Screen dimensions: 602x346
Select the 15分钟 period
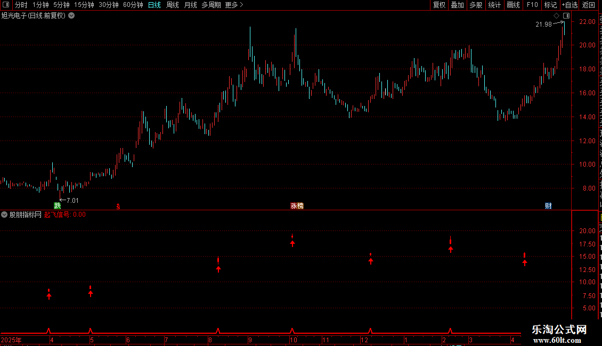84,5
